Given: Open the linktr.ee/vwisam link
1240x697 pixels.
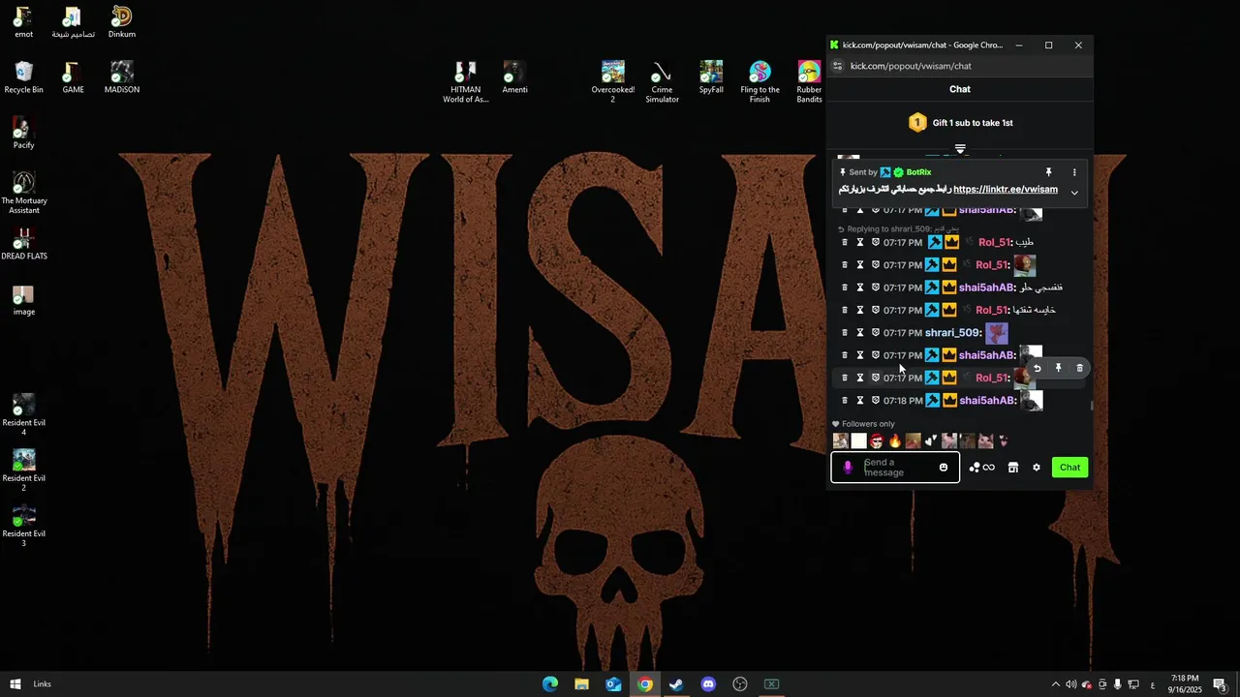Looking at the screenshot, I should [1006, 190].
